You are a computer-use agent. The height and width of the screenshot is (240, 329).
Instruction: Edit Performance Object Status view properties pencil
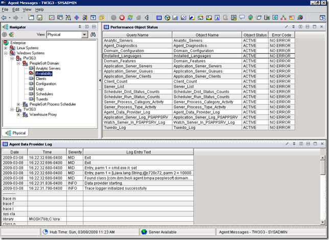287,27
